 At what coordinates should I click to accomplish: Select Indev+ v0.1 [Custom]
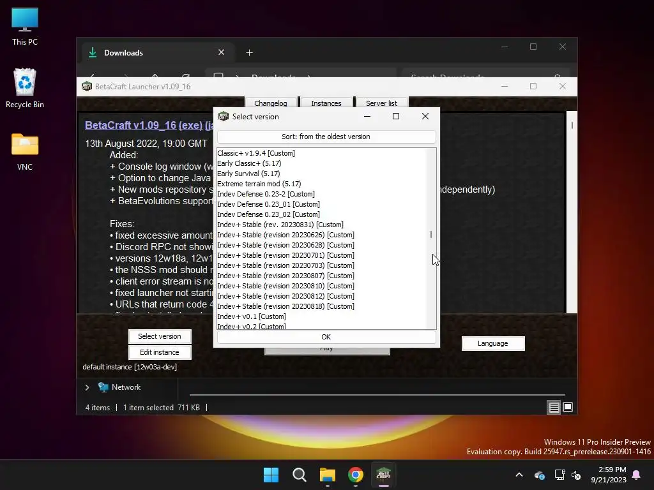[x=252, y=316]
